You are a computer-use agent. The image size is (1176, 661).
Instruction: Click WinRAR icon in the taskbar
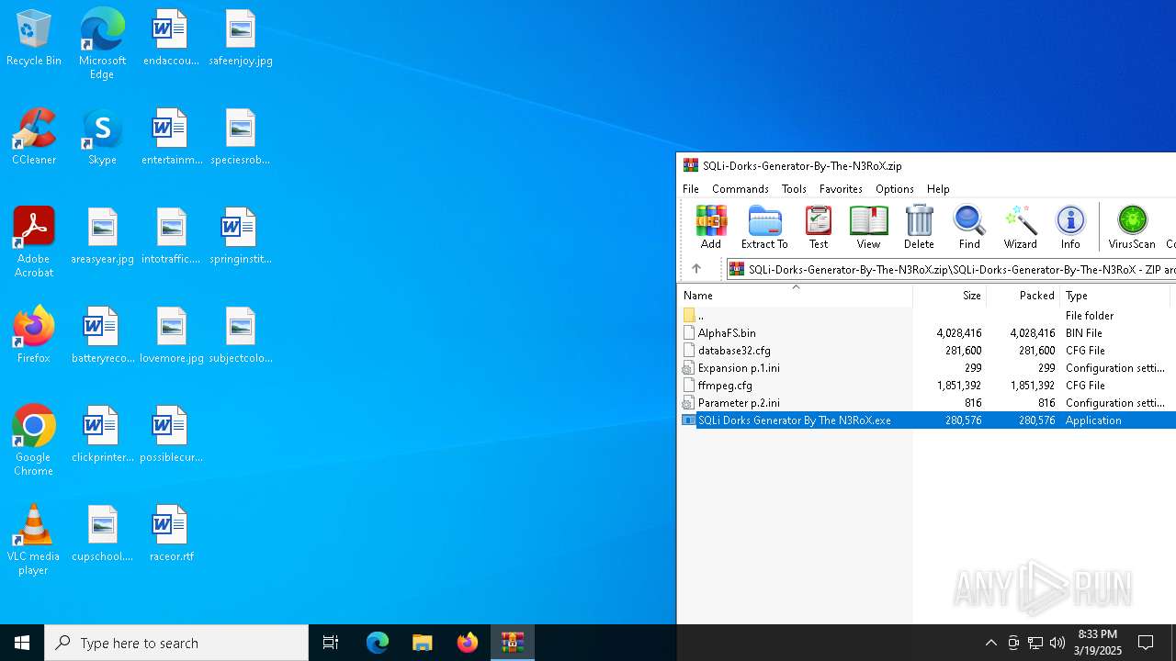(513, 643)
